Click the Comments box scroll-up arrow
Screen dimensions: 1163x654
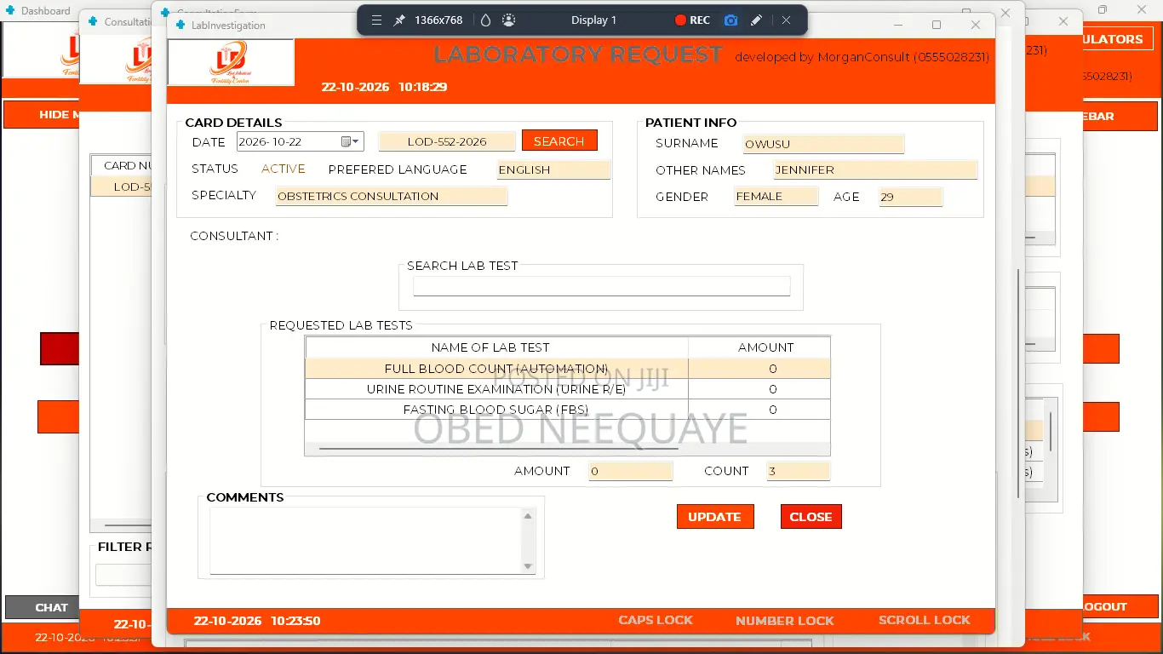528,516
